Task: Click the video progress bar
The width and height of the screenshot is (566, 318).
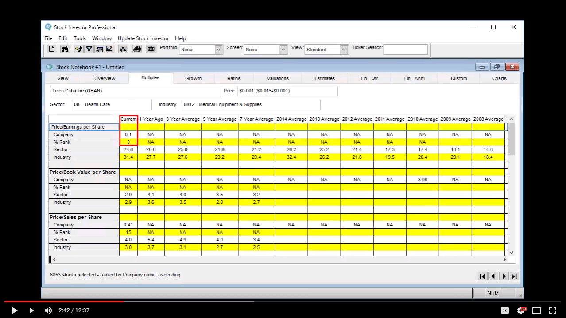Action: coord(283,301)
